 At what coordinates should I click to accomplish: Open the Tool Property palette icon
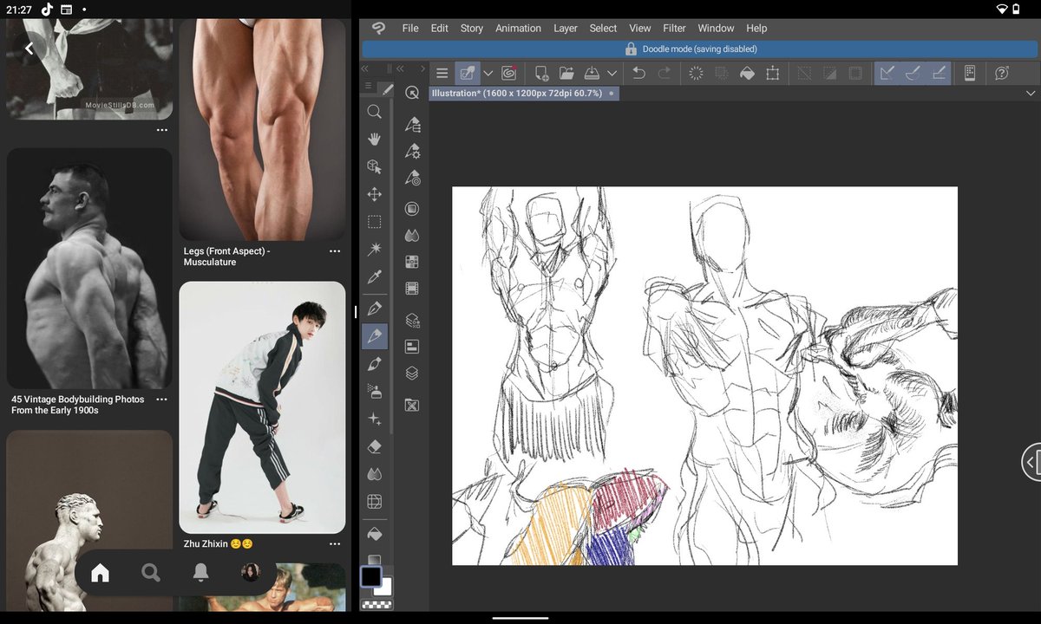tap(412, 153)
